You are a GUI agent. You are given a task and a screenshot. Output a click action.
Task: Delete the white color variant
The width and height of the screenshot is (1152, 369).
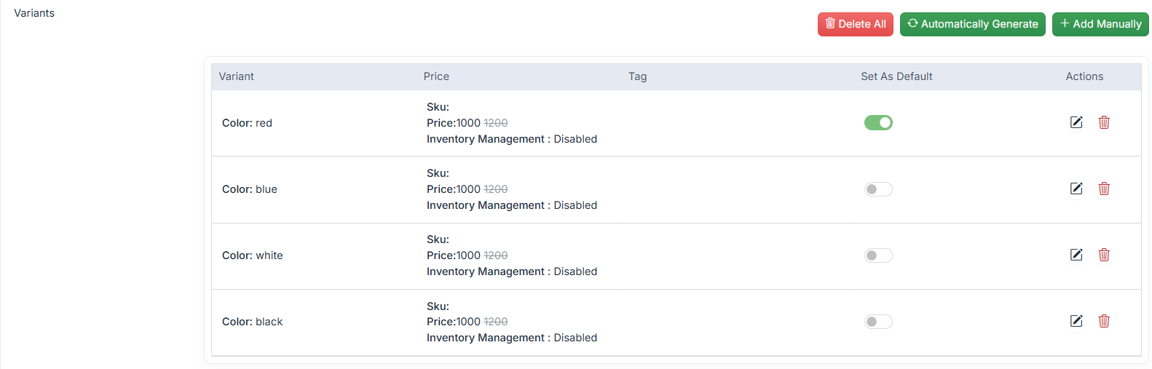click(x=1104, y=255)
